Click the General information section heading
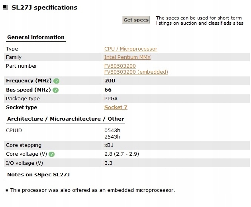The height and width of the screenshot is (207, 251). [36, 37]
